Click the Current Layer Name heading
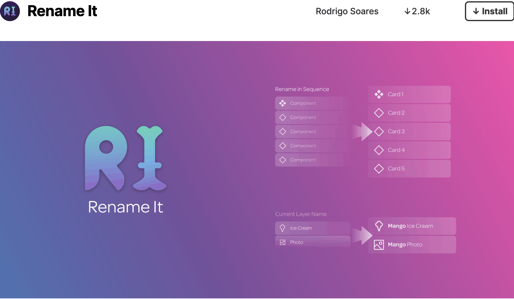This screenshot has width=514, height=299. pos(301,214)
